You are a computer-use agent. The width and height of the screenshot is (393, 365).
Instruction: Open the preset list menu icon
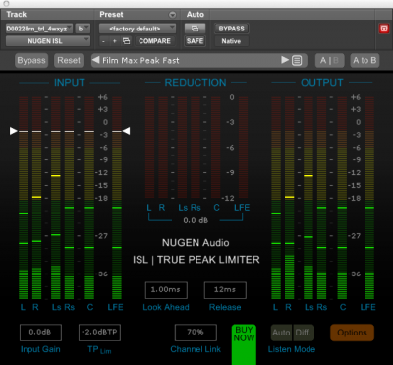tap(297, 61)
